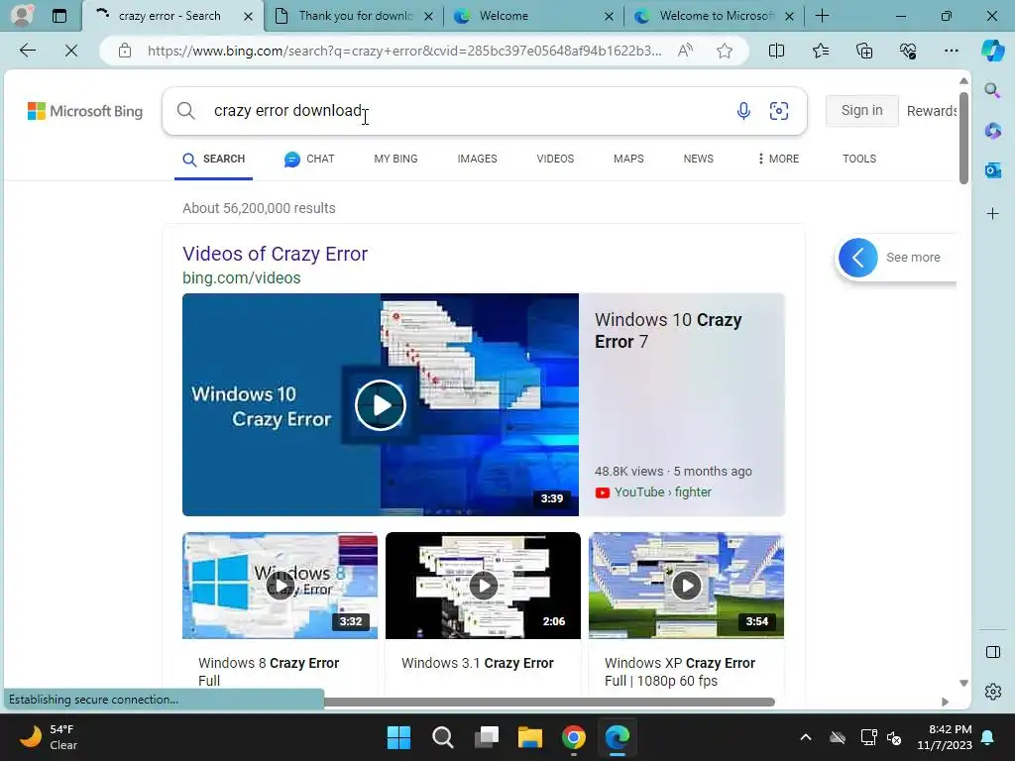Search using an image camera icon
Image resolution: width=1015 pixels, height=761 pixels.
click(x=779, y=111)
